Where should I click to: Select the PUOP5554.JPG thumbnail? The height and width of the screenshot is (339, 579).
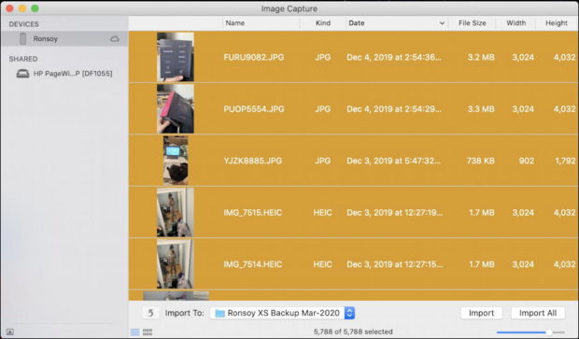(176, 108)
